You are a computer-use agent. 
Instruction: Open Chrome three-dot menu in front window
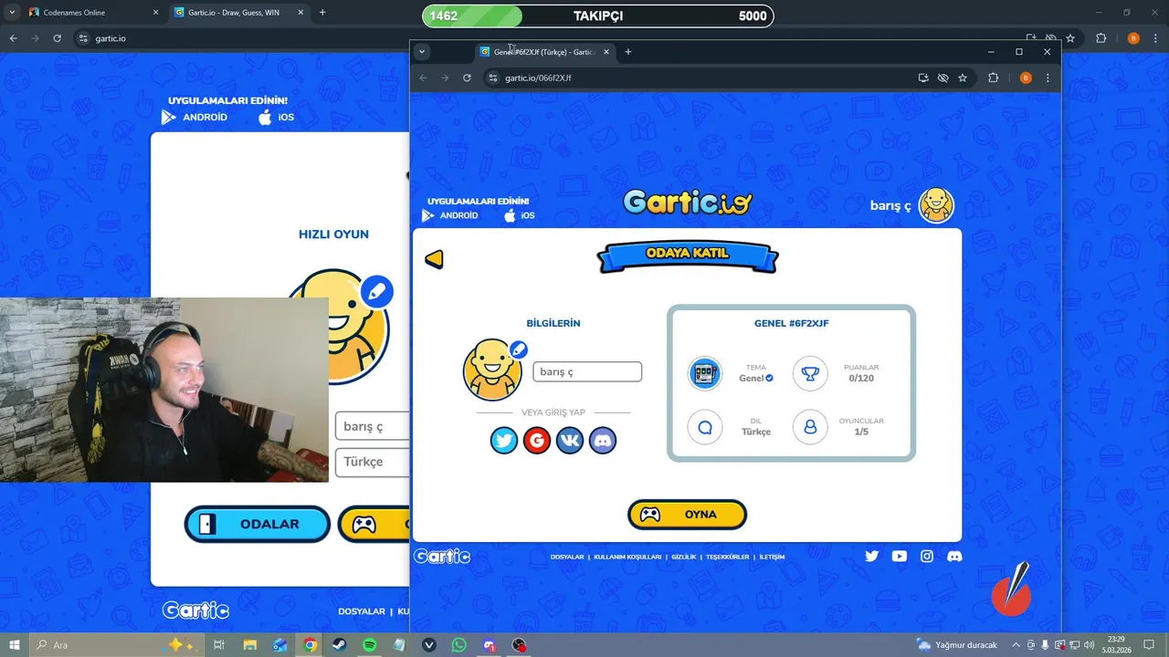1048,78
